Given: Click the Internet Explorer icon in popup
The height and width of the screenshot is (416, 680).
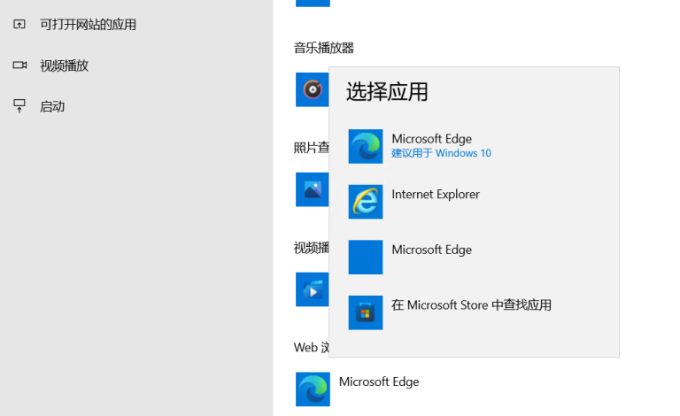Looking at the screenshot, I should pos(366,202).
